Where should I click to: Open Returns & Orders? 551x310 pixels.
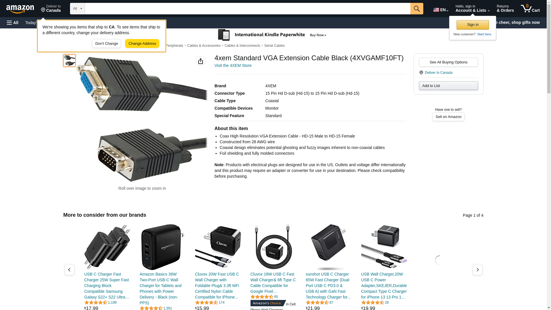pyautogui.click(x=505, y=9)
